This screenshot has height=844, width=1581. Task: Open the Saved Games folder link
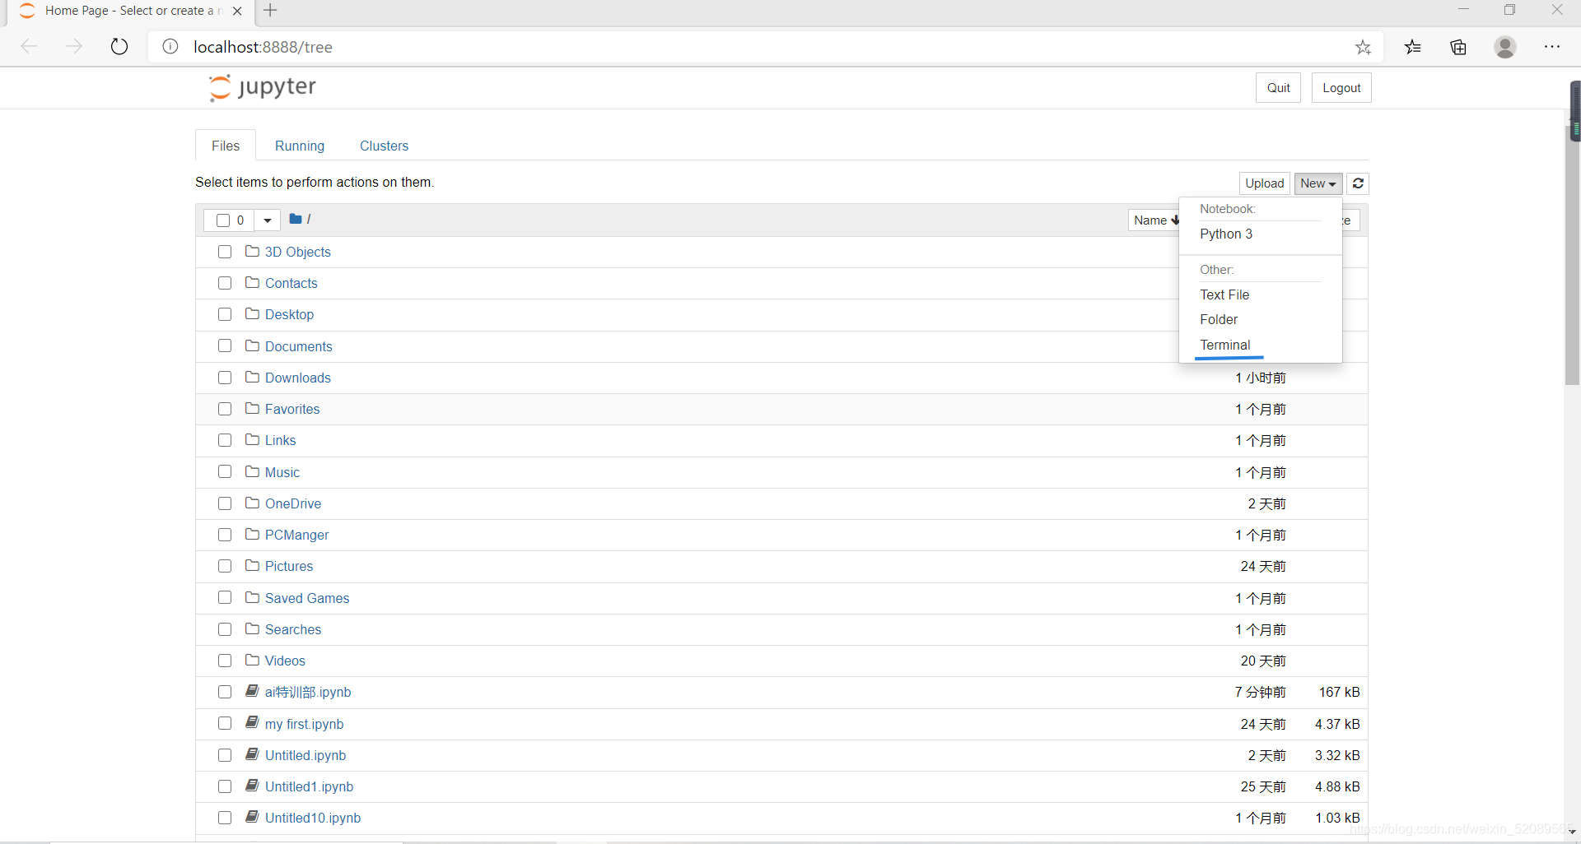(x=307, y=598)
